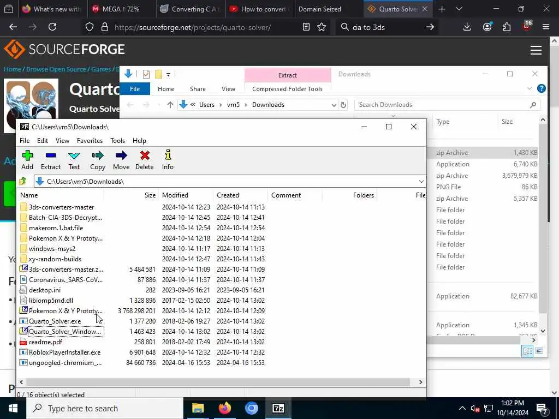Open Explorer quick access toolbar dropdown

(x=168, y=74)
